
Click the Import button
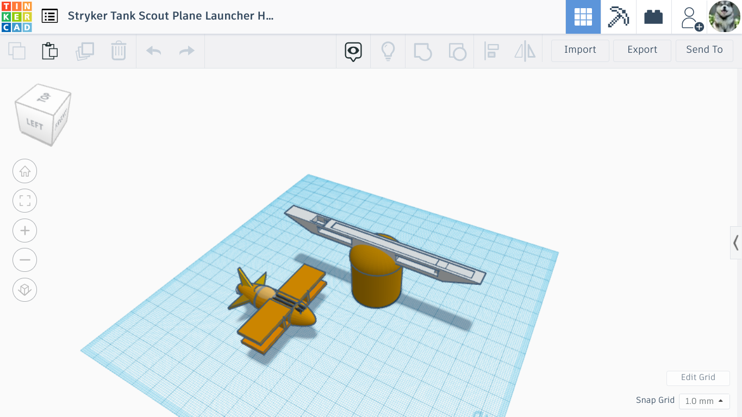[x=579, y=49]
